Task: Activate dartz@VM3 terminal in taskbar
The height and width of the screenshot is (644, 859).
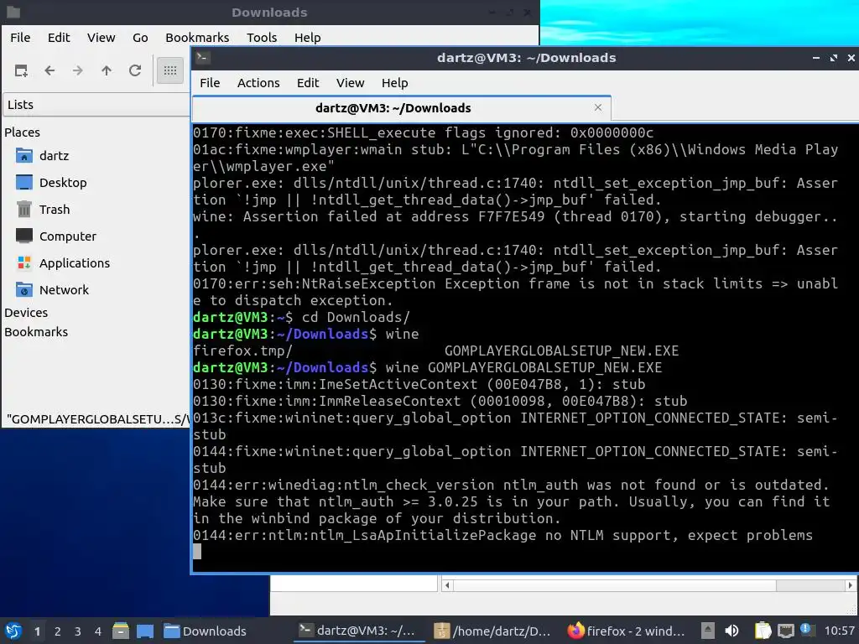Action: pos(359,631)
